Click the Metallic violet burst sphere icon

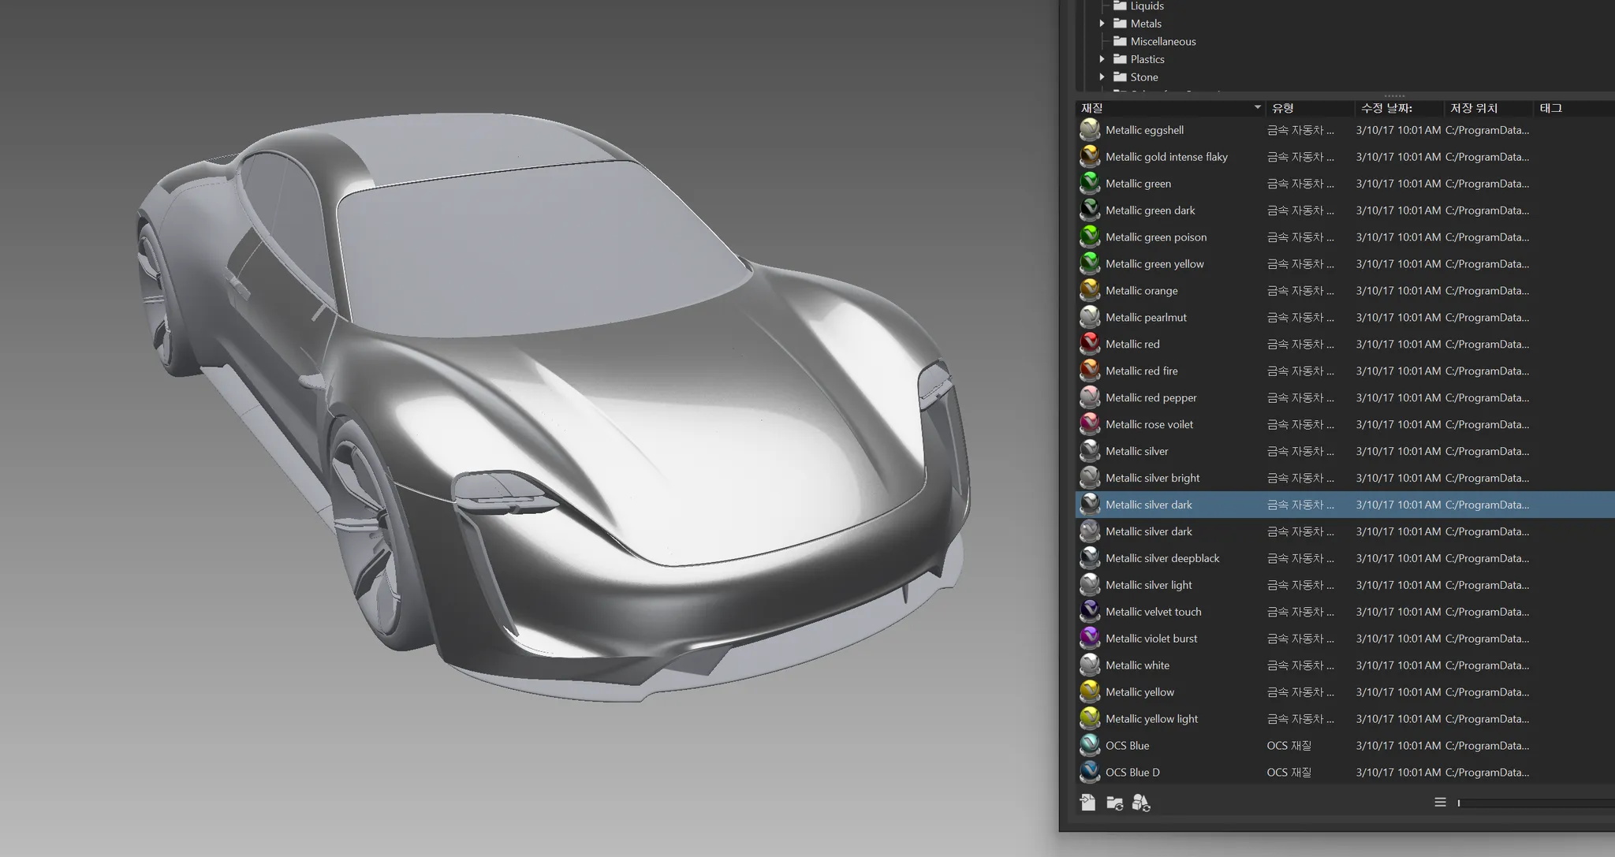coord(1090,638)
